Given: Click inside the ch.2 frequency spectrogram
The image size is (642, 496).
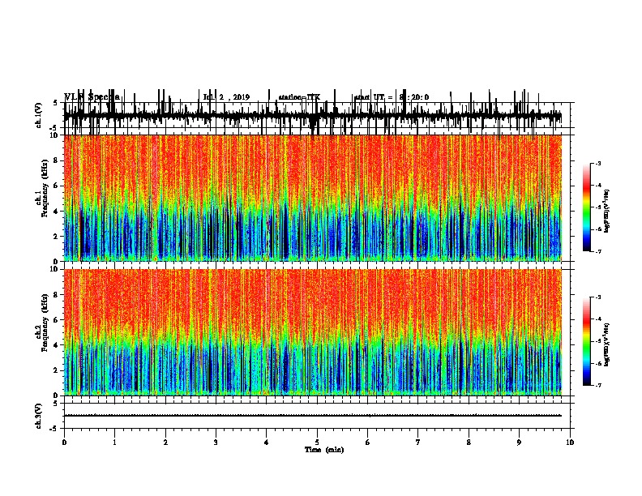Looking at the screenshot, I should click(x=313, y=332).
